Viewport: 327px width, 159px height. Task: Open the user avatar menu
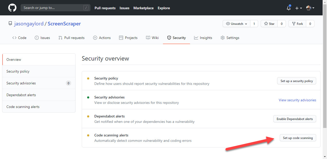(x=310, y=8)
